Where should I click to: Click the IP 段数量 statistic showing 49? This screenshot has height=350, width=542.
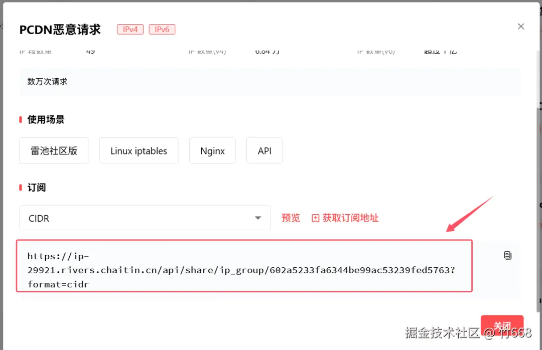click(60, 51)
